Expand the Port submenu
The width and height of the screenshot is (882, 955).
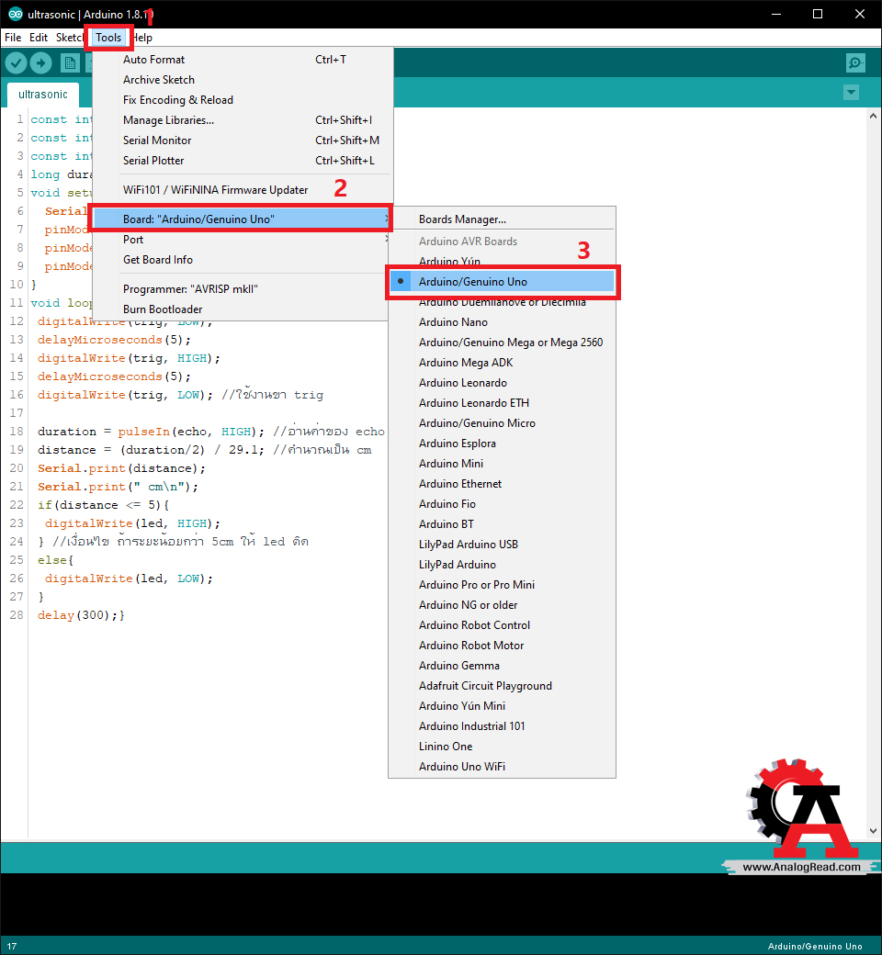point(242,240)
